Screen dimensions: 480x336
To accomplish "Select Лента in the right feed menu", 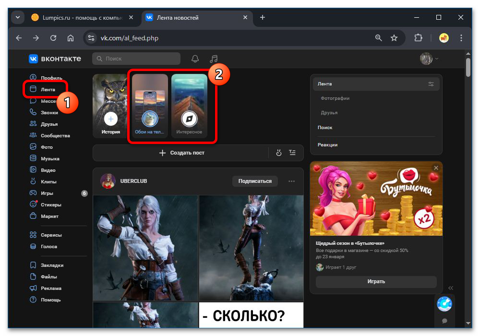I will click(376, 84).
